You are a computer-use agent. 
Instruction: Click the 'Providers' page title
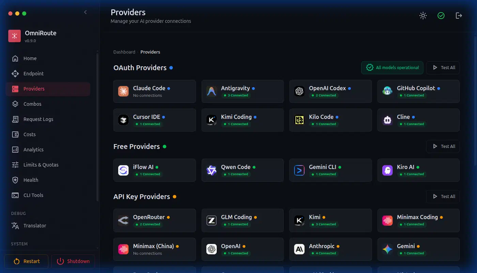point(128,12)
